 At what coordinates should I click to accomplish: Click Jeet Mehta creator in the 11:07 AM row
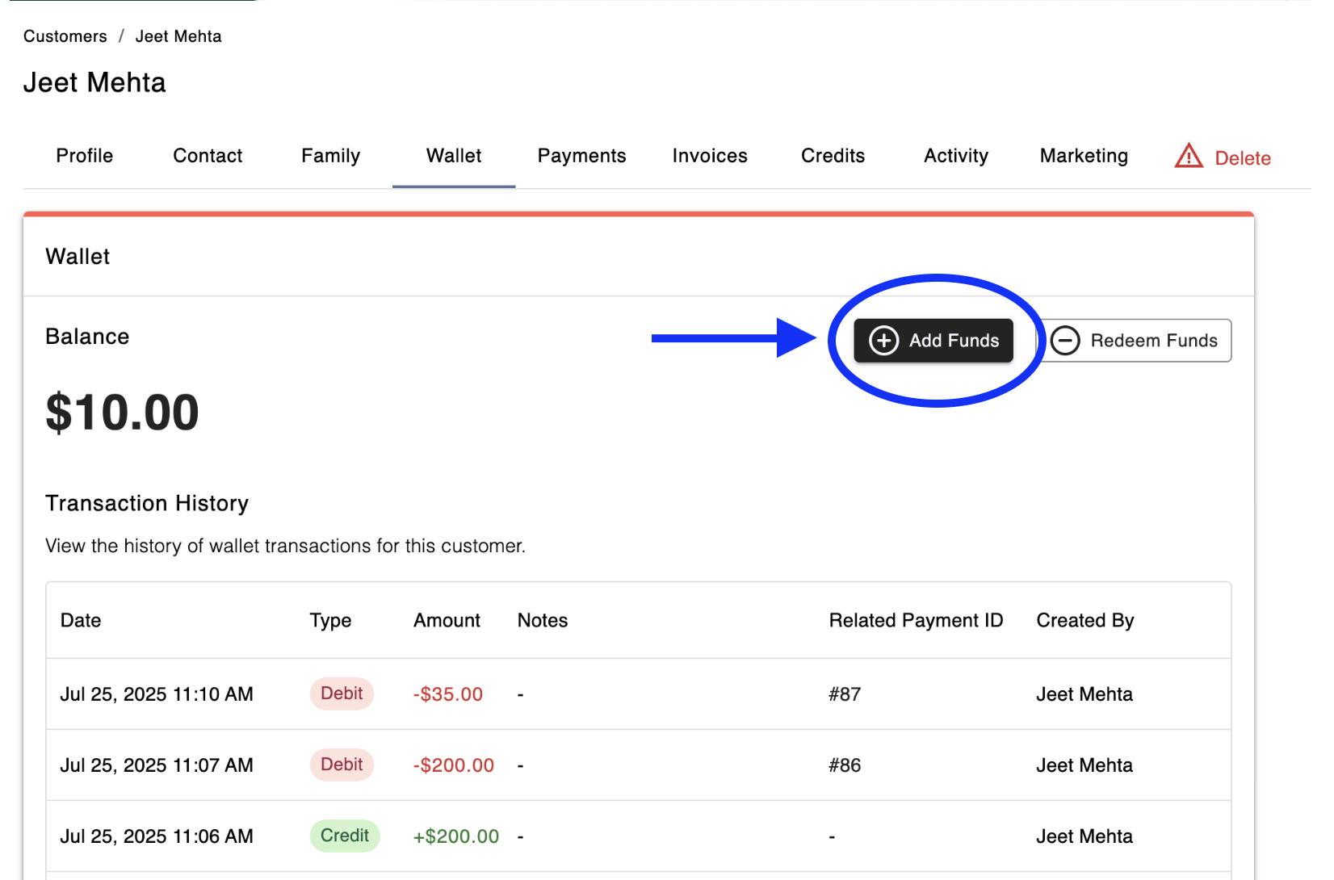[x=1084, y=765]
